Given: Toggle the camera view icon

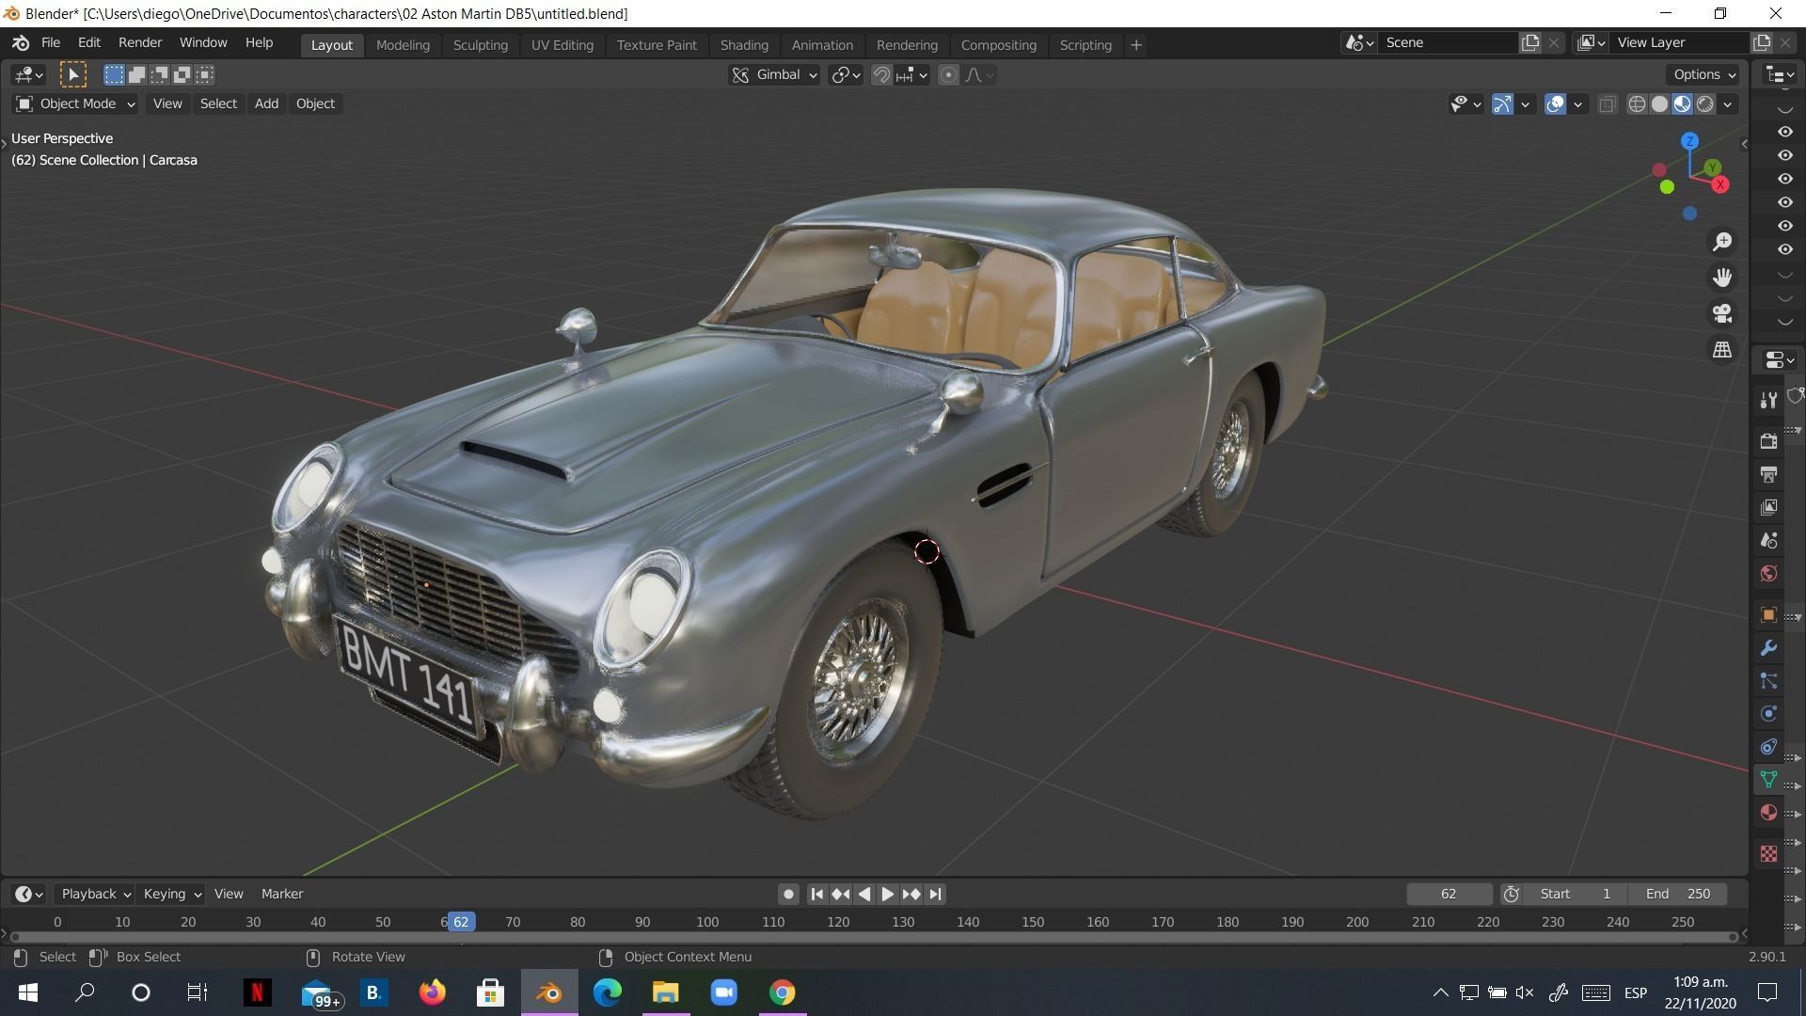Looking at the screenshot, I should click(1722, 313).
